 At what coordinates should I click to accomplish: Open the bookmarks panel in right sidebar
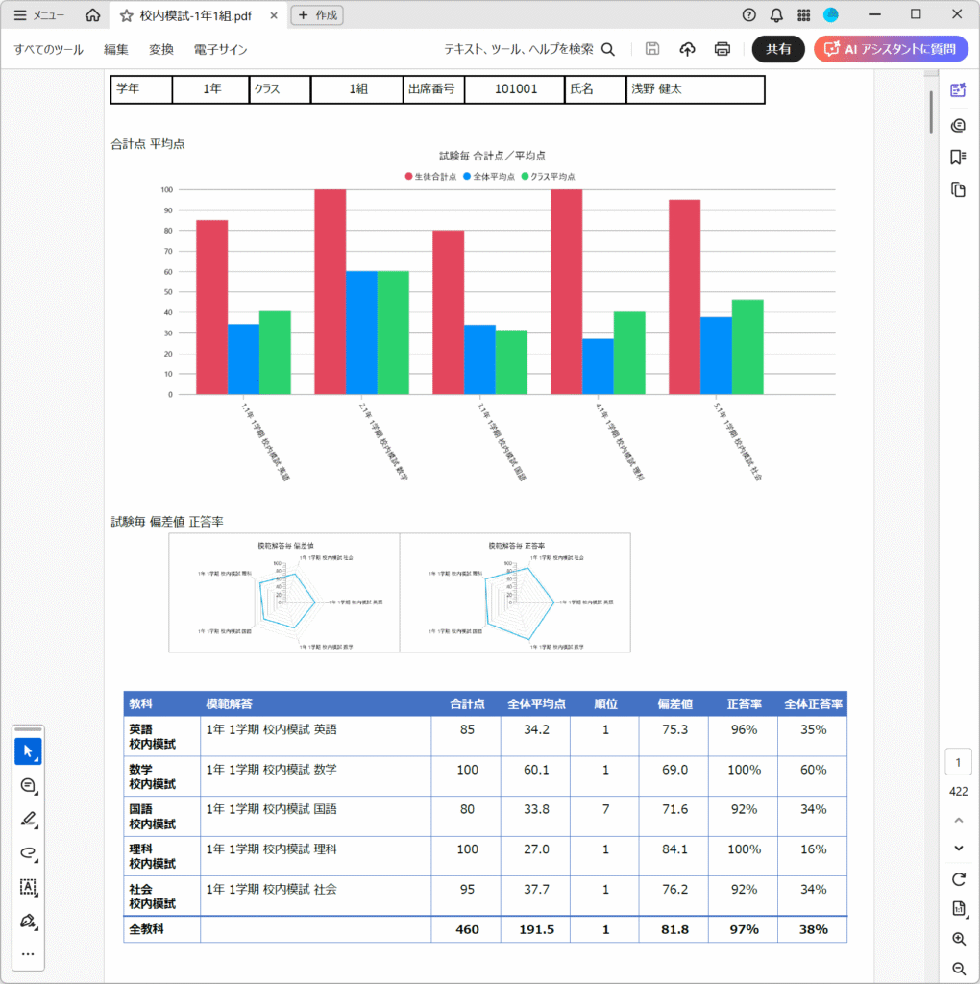pyautogui.click(x=957, y=157)
